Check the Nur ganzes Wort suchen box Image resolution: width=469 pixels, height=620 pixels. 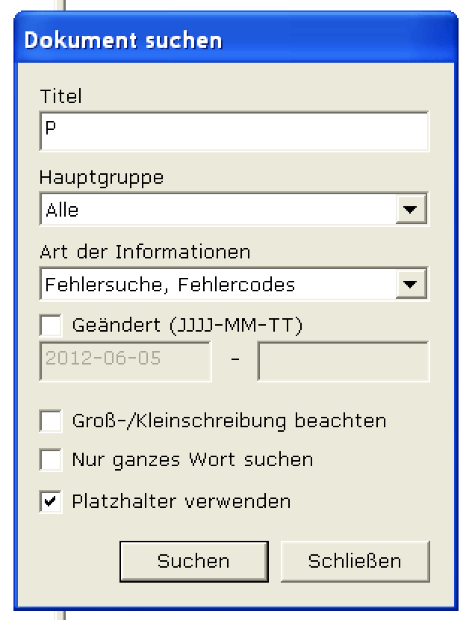tap(51, 460)
